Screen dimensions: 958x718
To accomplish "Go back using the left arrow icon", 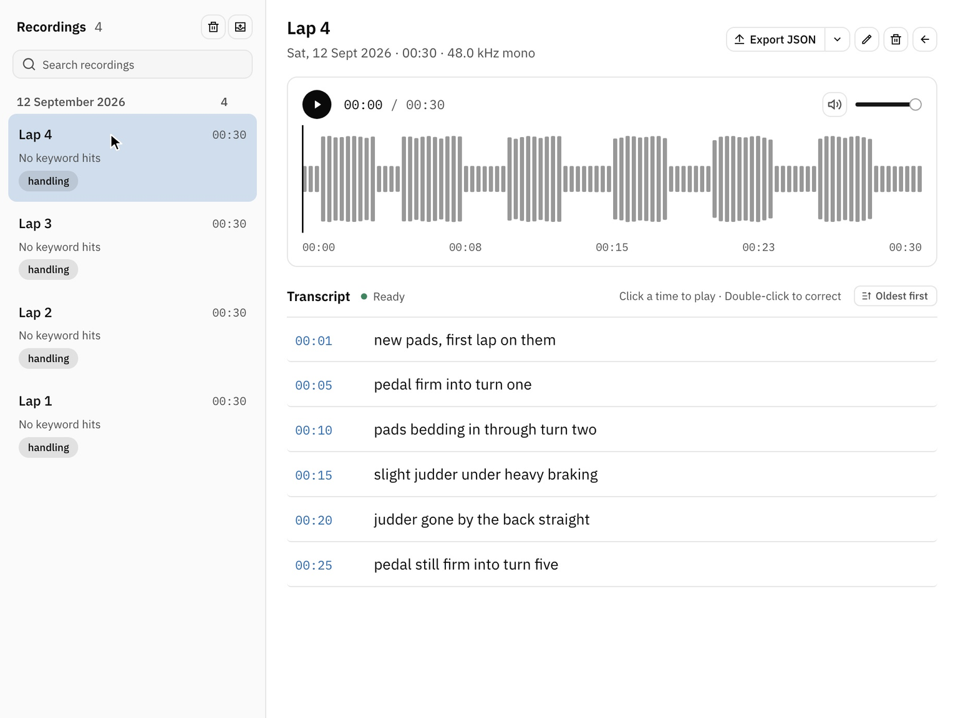I will click(x=925, y=39).
